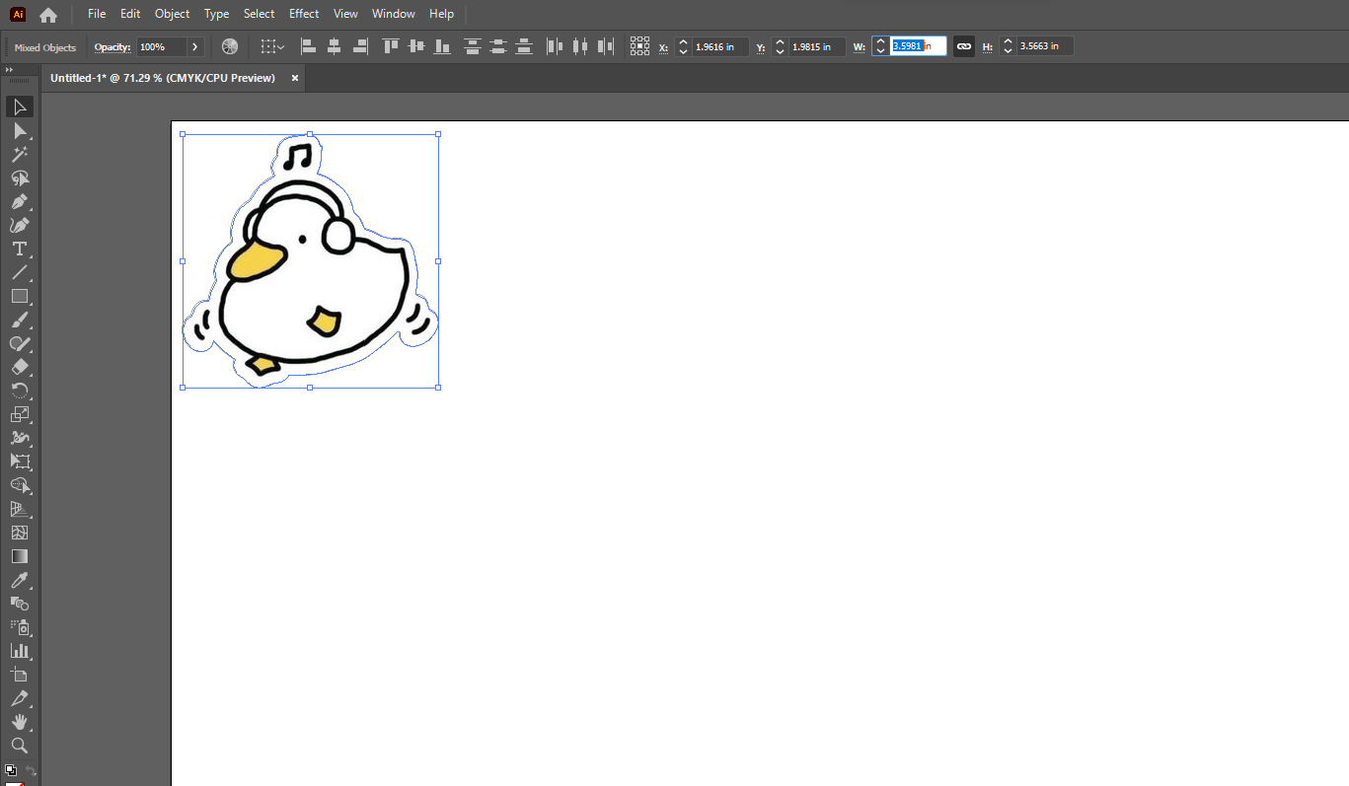Viewport: 1349px width, 786px height.
Task: Align selection to horizontal right
Action: coord(360,46)
